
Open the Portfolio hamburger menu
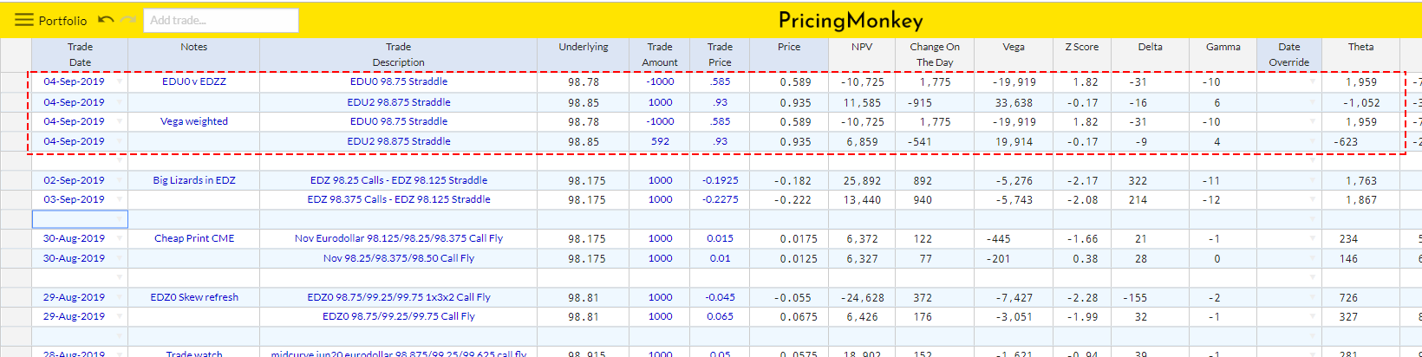23,20
